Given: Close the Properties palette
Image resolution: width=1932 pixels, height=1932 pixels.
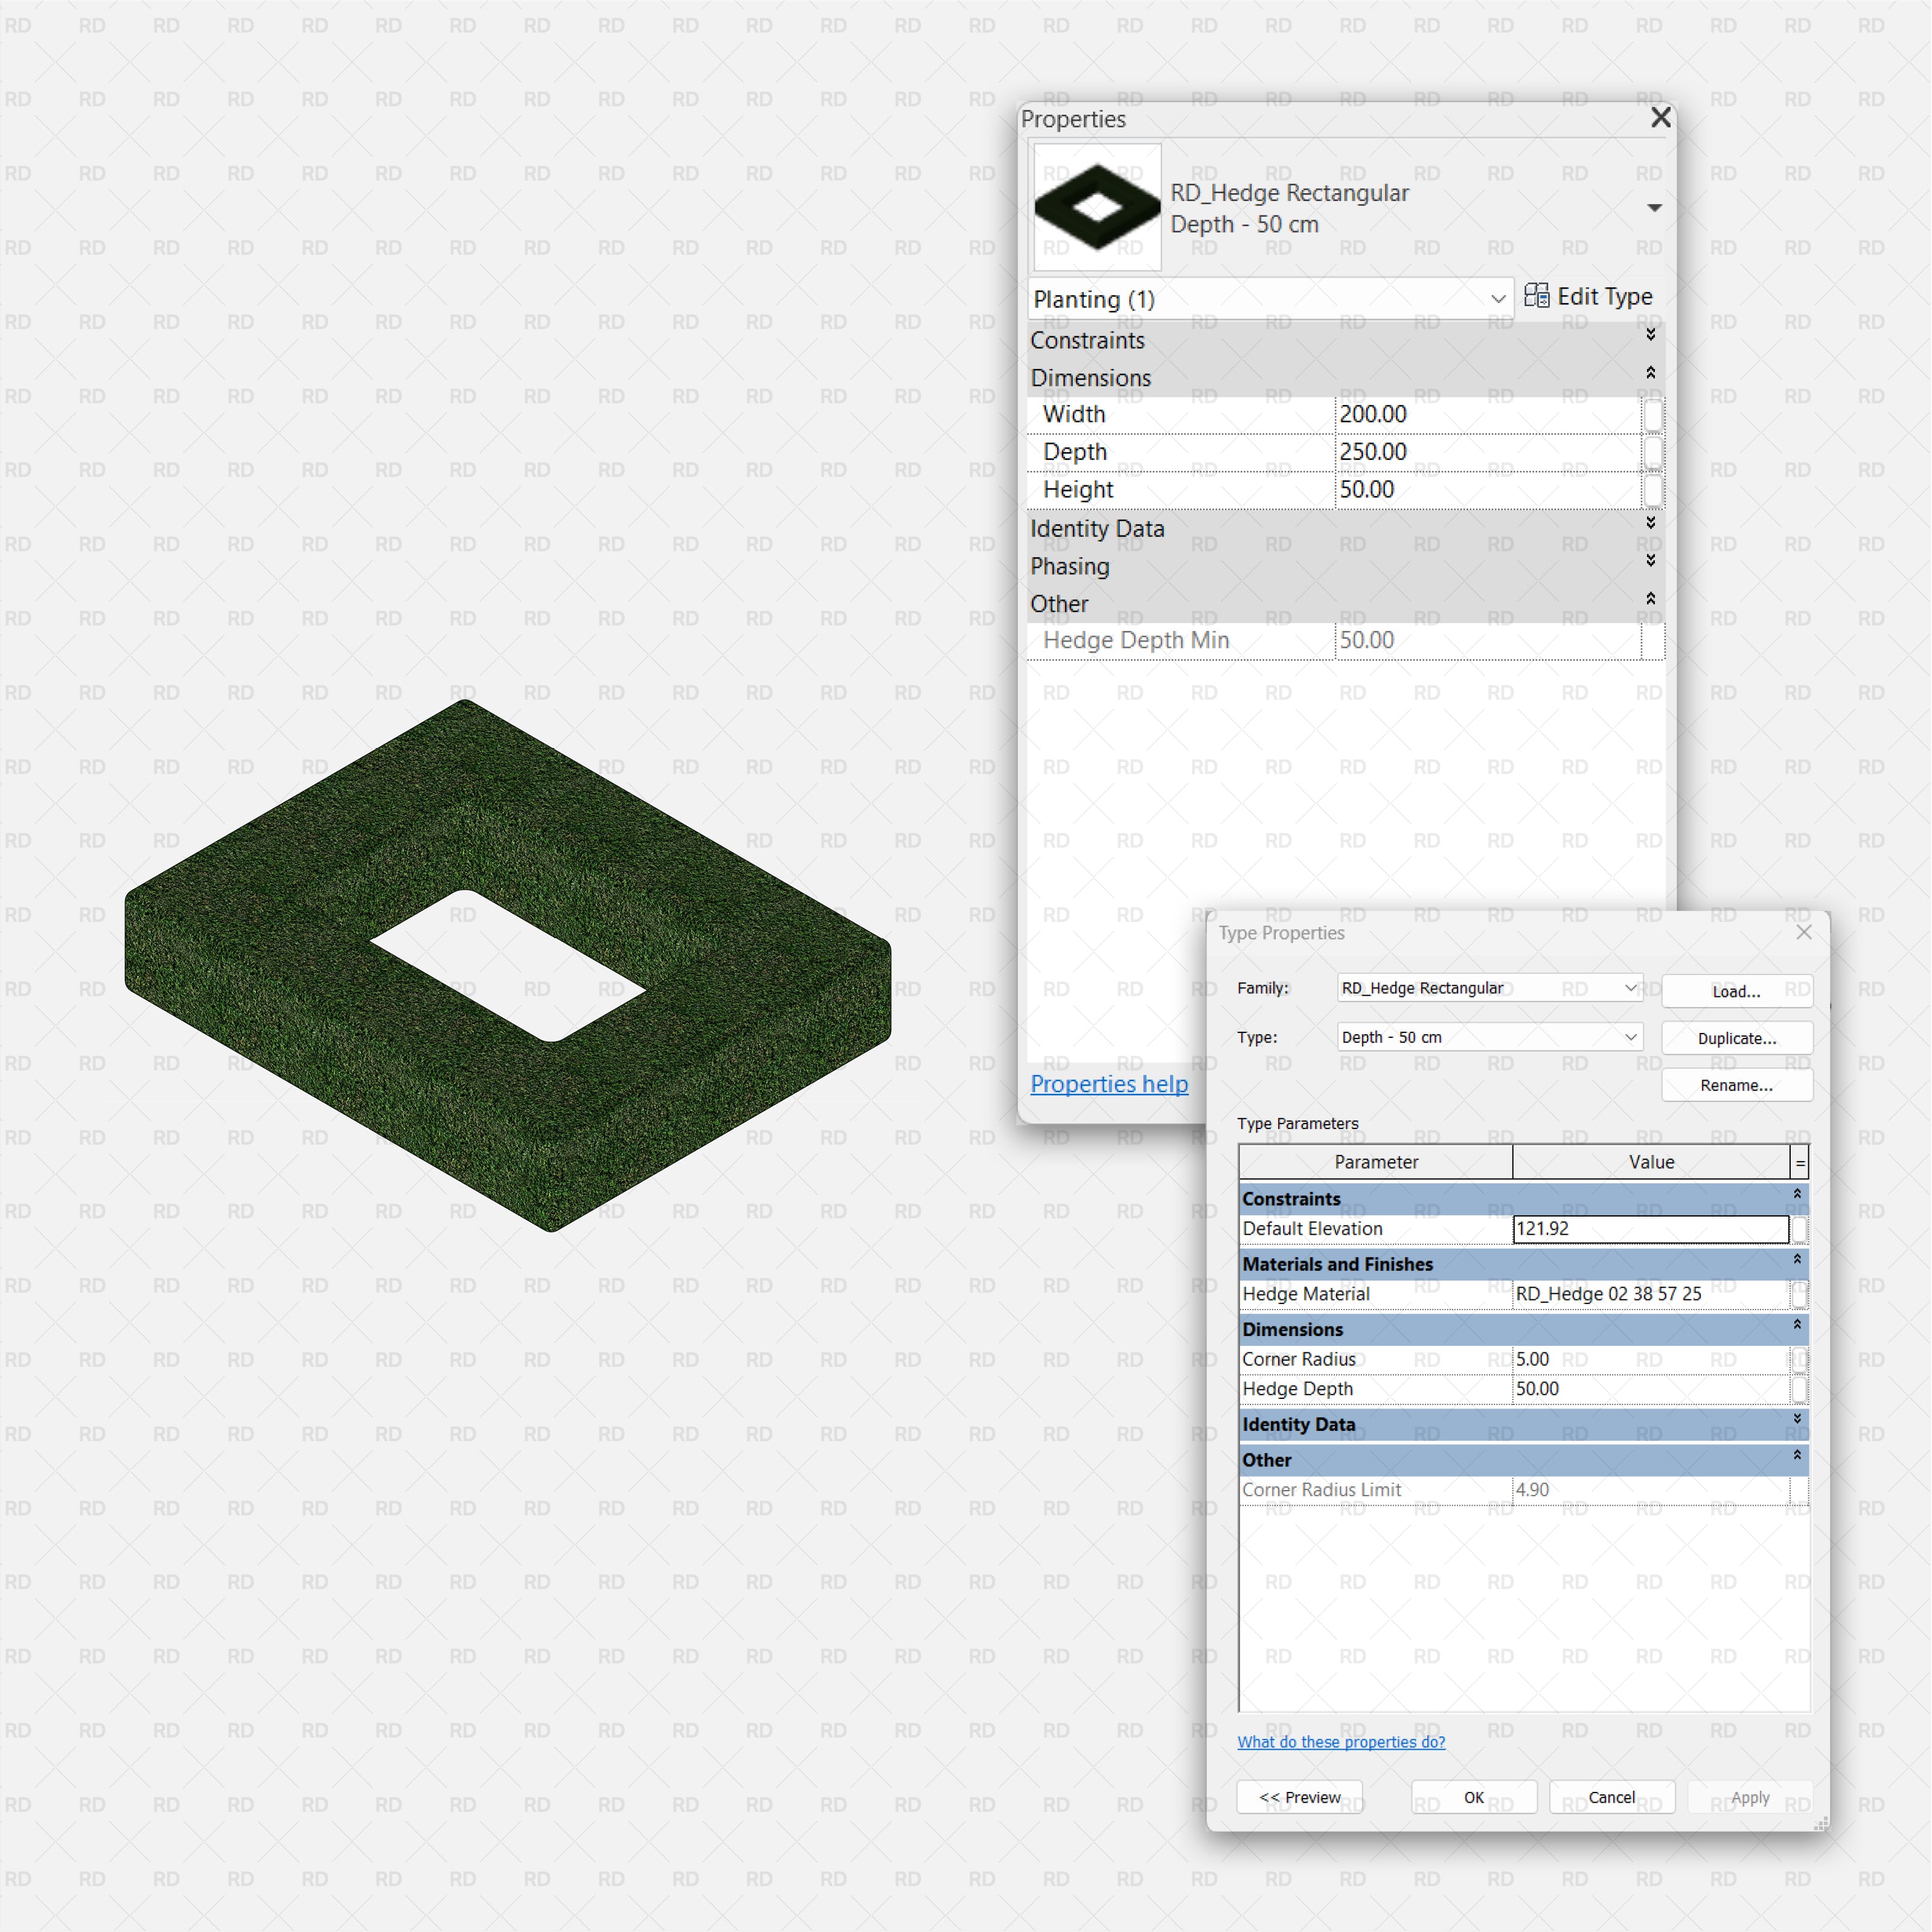Looking at the screenshot, I should 1660,118.
